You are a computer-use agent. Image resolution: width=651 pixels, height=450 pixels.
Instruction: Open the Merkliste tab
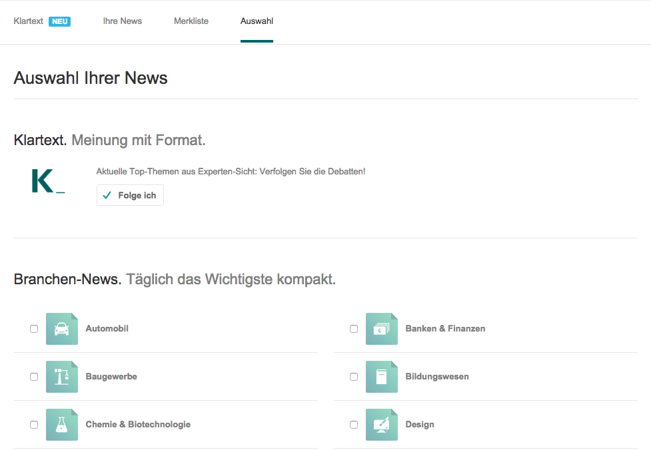pos(191,21)
